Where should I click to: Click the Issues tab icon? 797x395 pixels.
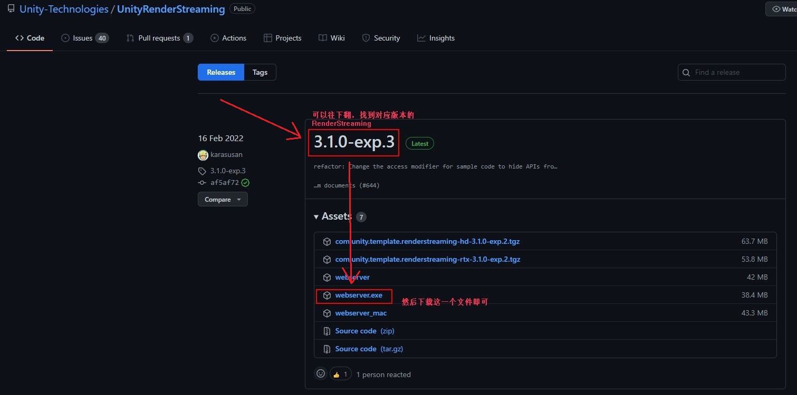(x=66, y=37)
